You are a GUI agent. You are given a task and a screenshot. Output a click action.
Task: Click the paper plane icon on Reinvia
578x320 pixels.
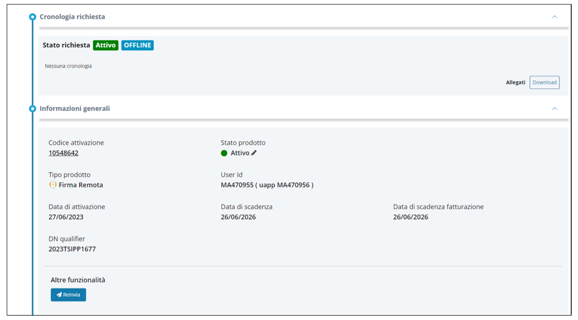coord(59,295)
